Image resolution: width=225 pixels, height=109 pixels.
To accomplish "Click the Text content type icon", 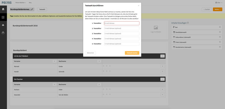I will coord(174,27).
